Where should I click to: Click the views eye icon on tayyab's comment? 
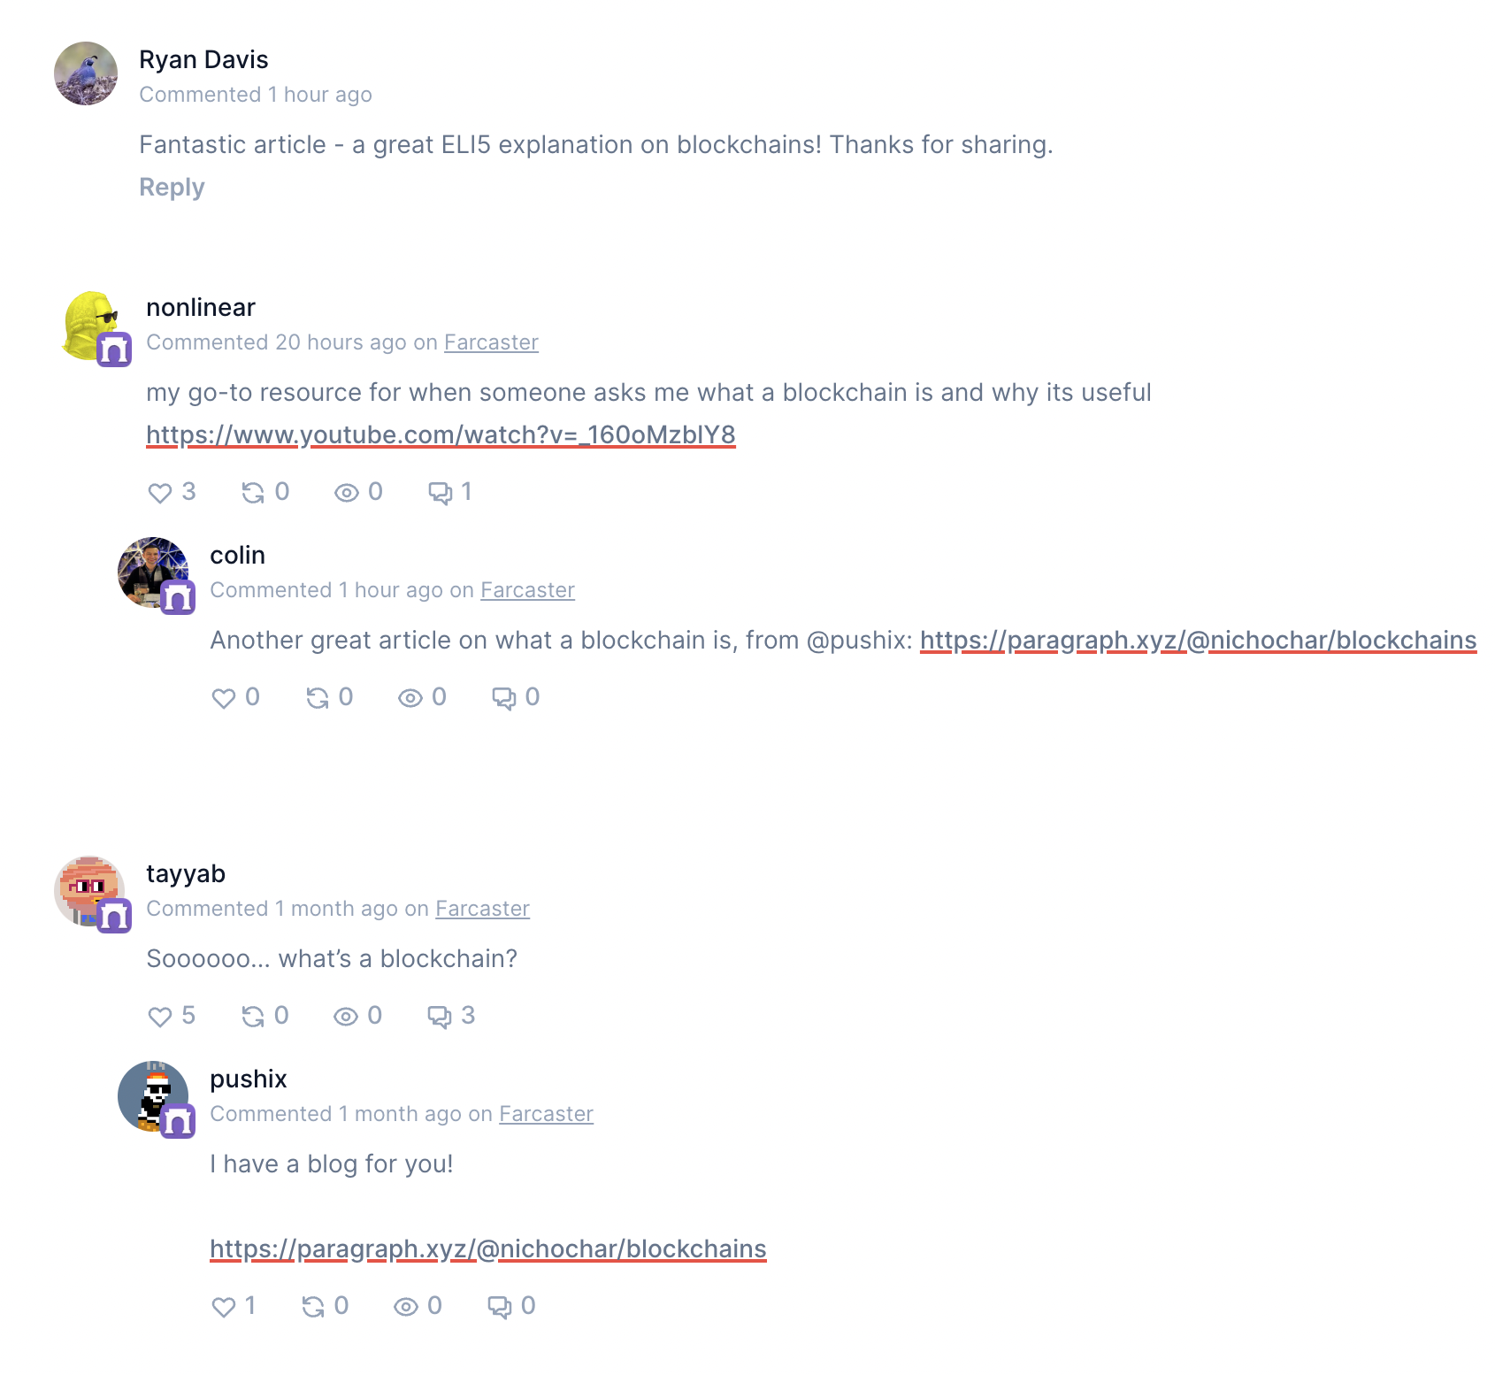click(346, 1017)
